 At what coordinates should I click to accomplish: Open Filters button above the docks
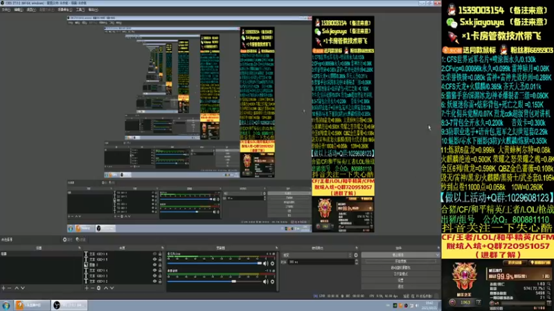[80, 239]
